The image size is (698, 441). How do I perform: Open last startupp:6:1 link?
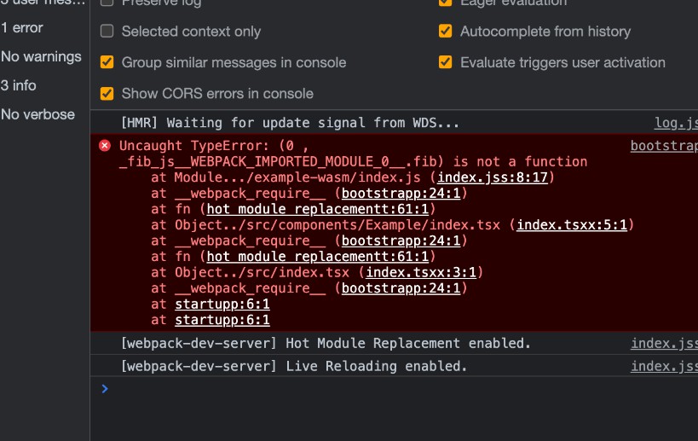[x=222, y=320]
